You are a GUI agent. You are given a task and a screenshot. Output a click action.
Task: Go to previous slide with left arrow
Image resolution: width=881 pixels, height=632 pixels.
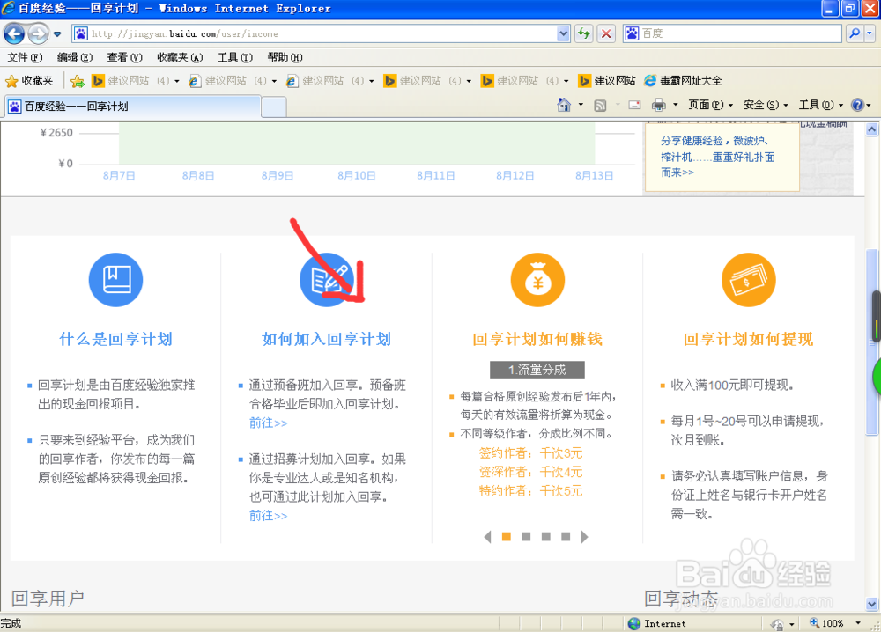[487, 537]
